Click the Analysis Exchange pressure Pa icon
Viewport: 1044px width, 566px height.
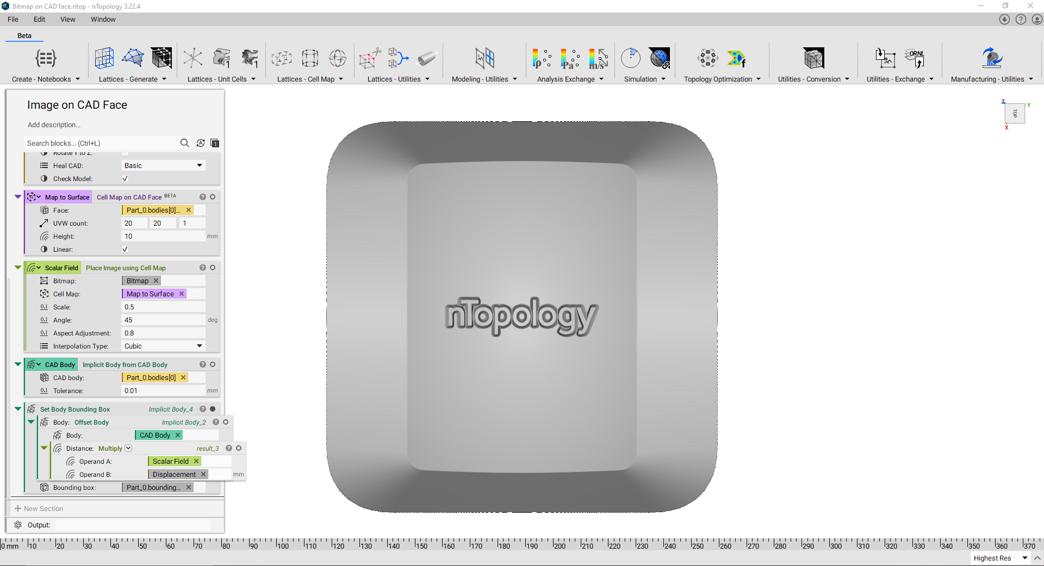570,58
